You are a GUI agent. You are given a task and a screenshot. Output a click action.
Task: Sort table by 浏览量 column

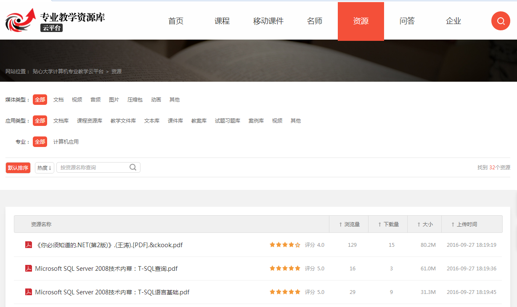[349, 224]
